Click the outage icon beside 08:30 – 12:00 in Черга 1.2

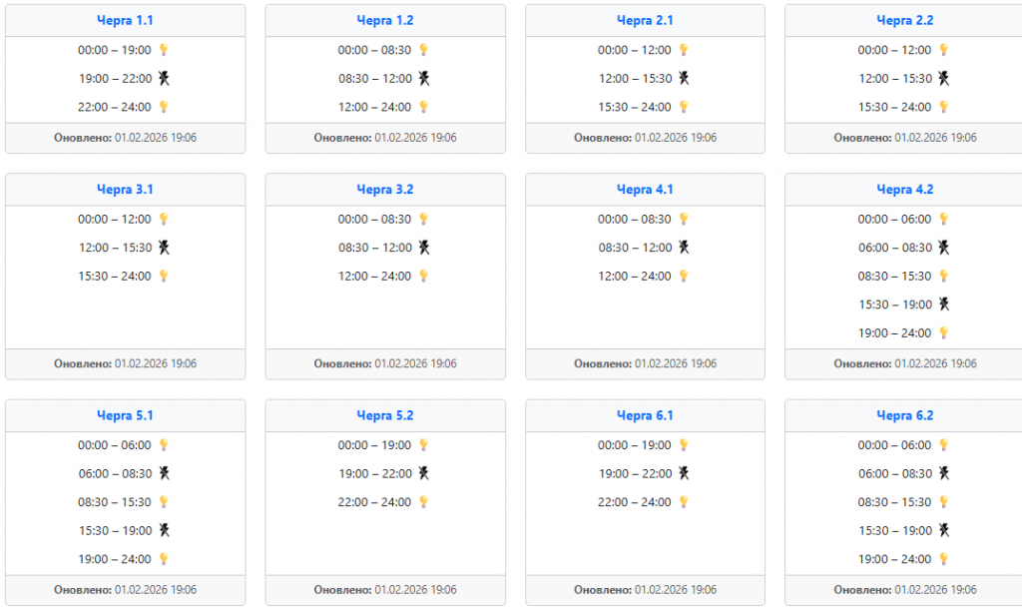(x=424, y=78)
